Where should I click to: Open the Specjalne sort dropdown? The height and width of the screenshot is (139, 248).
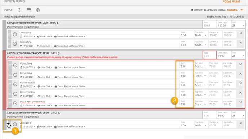(233, 10)
